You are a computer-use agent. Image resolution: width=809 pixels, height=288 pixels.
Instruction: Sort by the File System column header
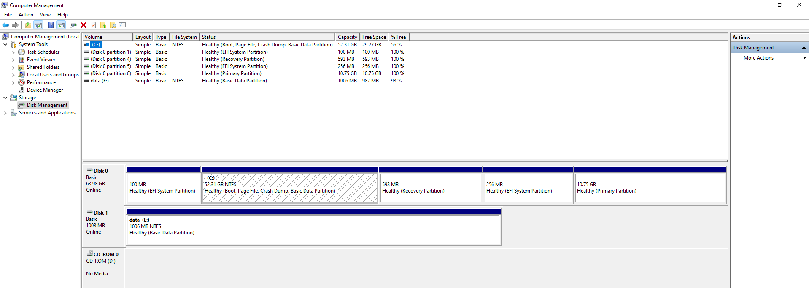tap(184, 37)
